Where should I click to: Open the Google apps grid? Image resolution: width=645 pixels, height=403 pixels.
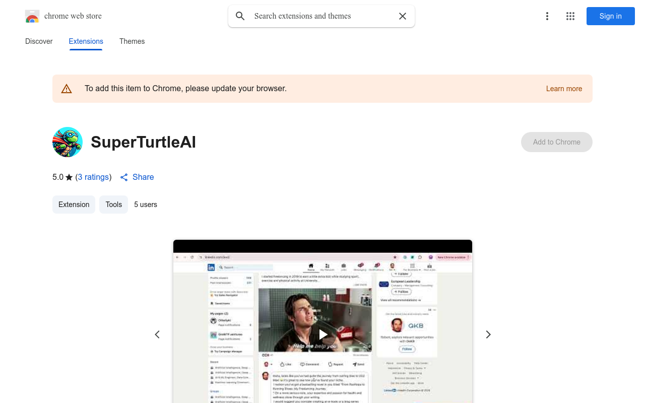tap(570, 16)
